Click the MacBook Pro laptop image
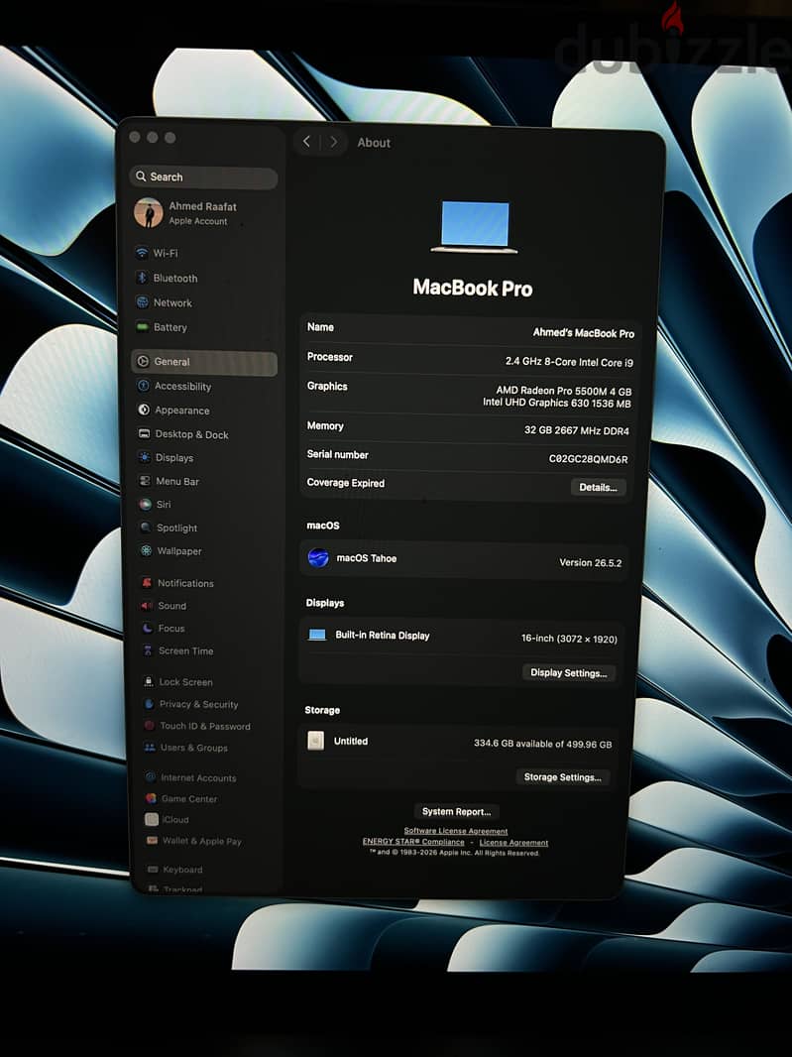 click(x=475, y=226)
